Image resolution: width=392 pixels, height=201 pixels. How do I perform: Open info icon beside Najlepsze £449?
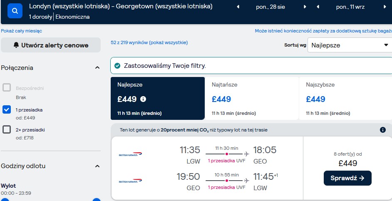point(143,99)
